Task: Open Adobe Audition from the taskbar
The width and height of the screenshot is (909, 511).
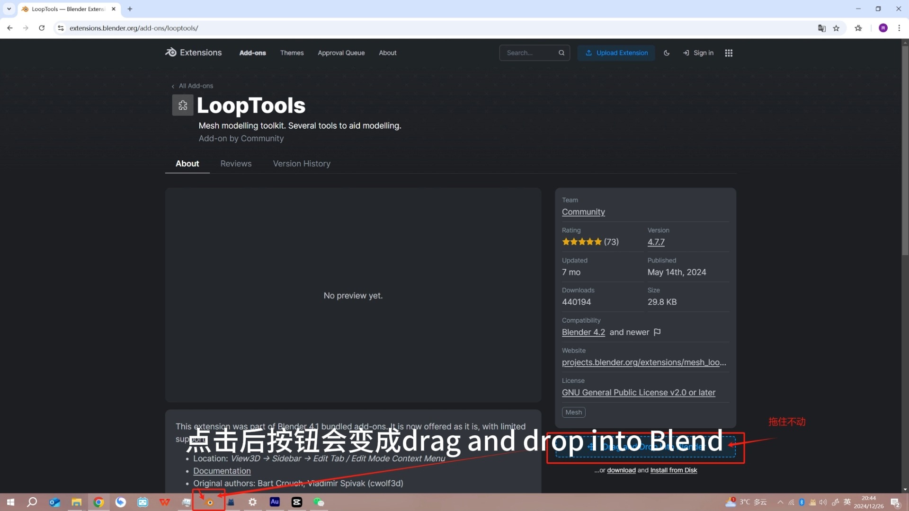Action: [x=275, y=502]
